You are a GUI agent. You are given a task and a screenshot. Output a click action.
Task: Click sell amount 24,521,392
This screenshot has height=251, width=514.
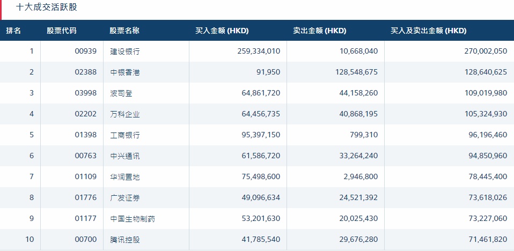coord(358,198)
